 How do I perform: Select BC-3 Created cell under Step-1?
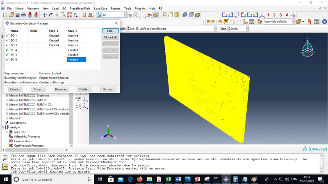tap(57, 45)
